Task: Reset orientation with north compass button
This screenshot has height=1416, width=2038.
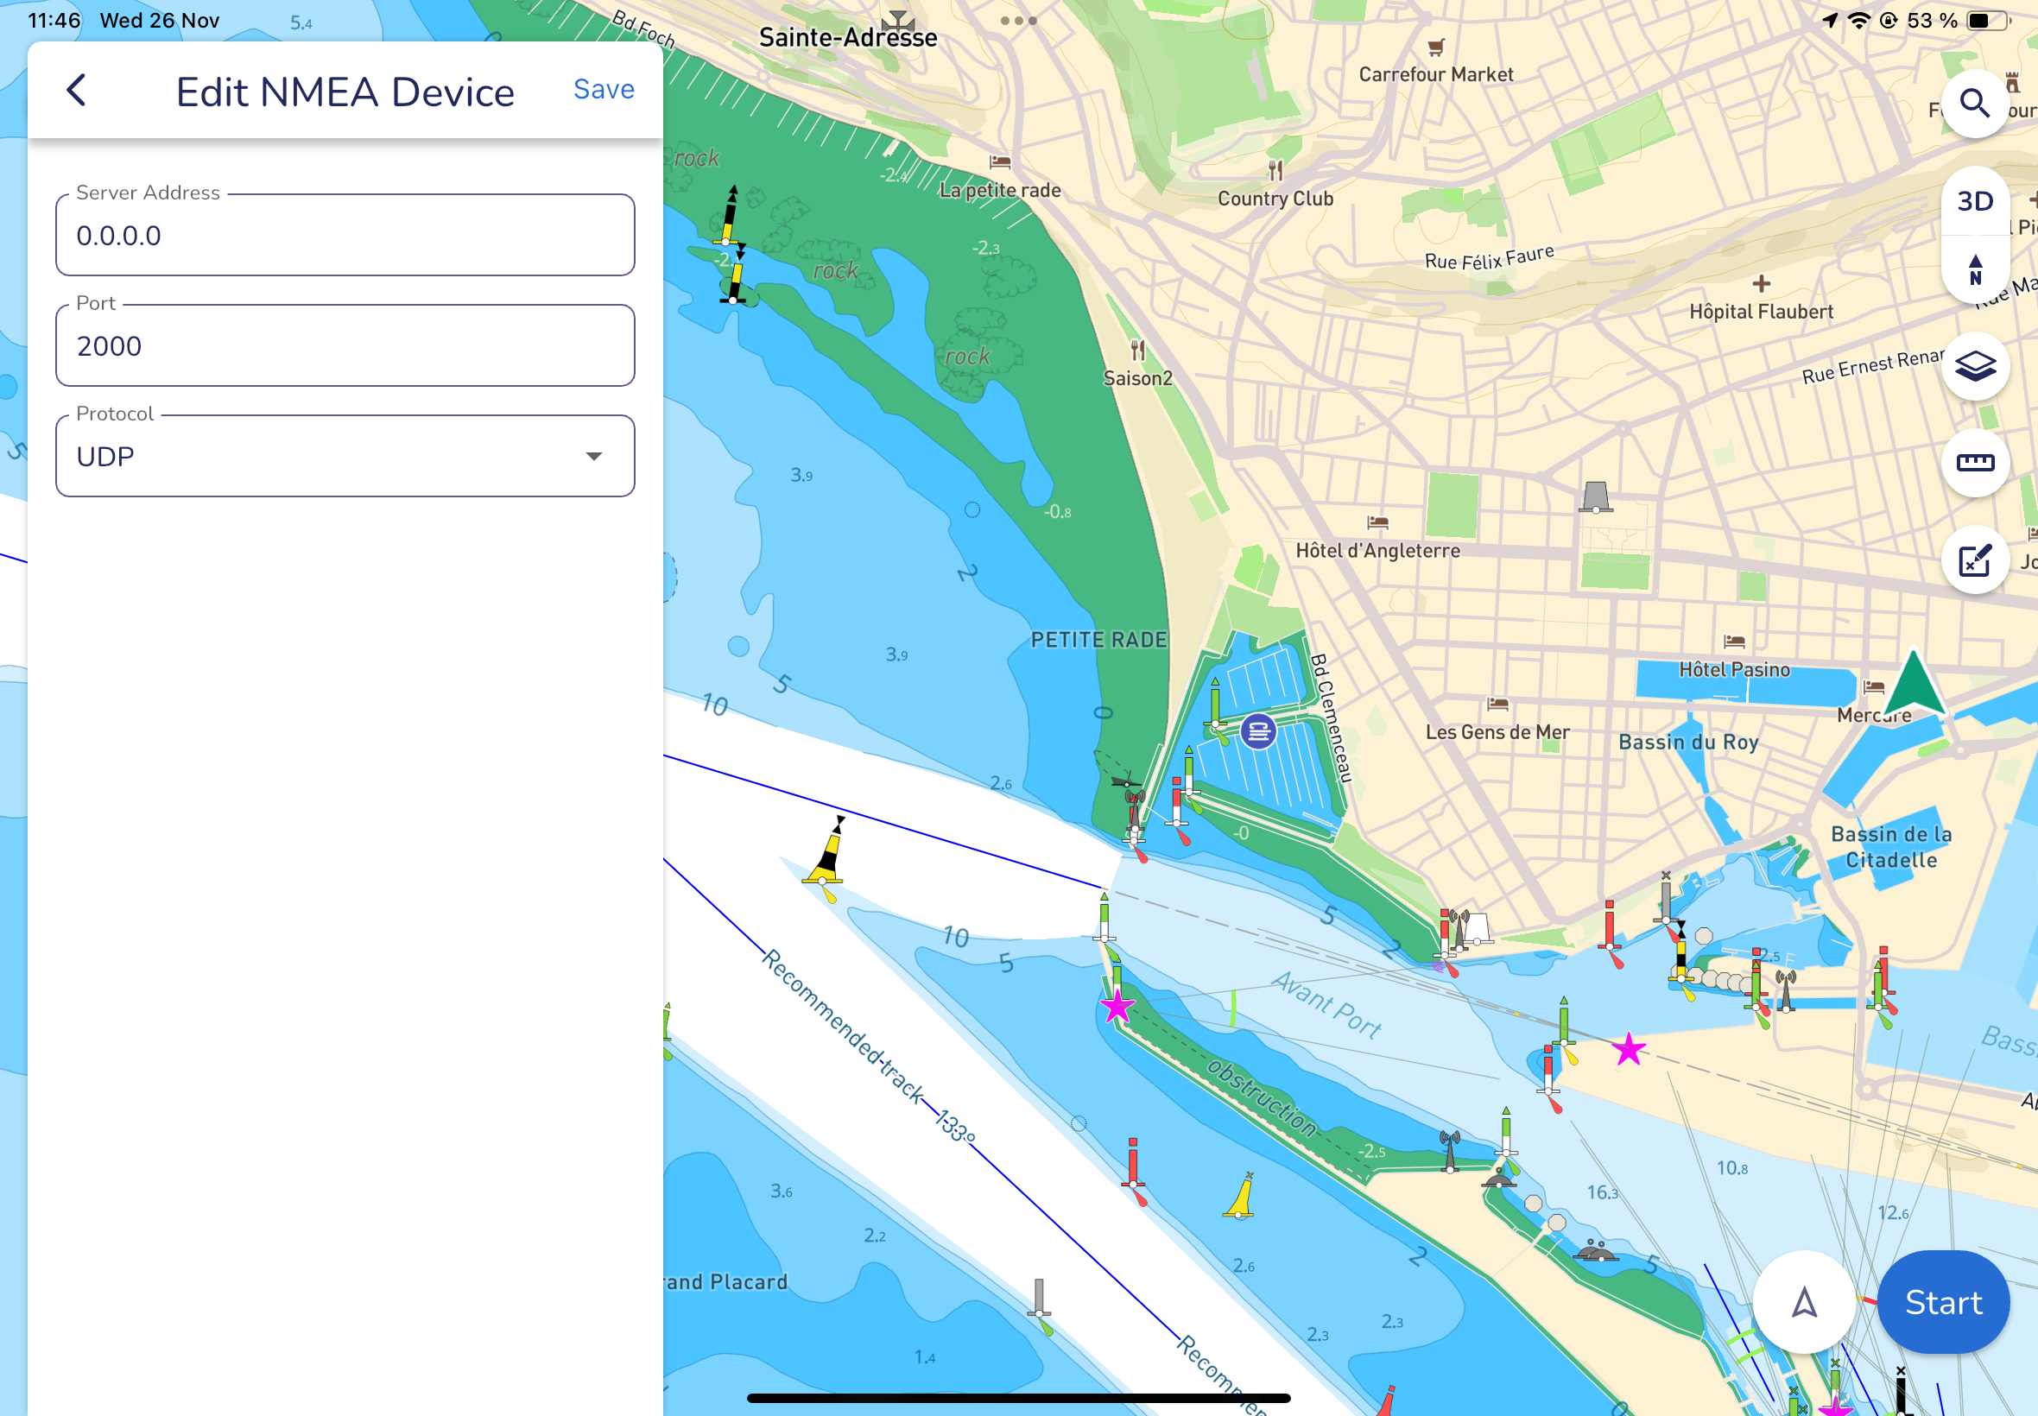Action: [1974, 269]
